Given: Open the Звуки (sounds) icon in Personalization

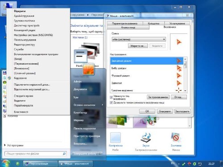Looking at the screenshot, I should pyautogui.click(x=146, y=137).
